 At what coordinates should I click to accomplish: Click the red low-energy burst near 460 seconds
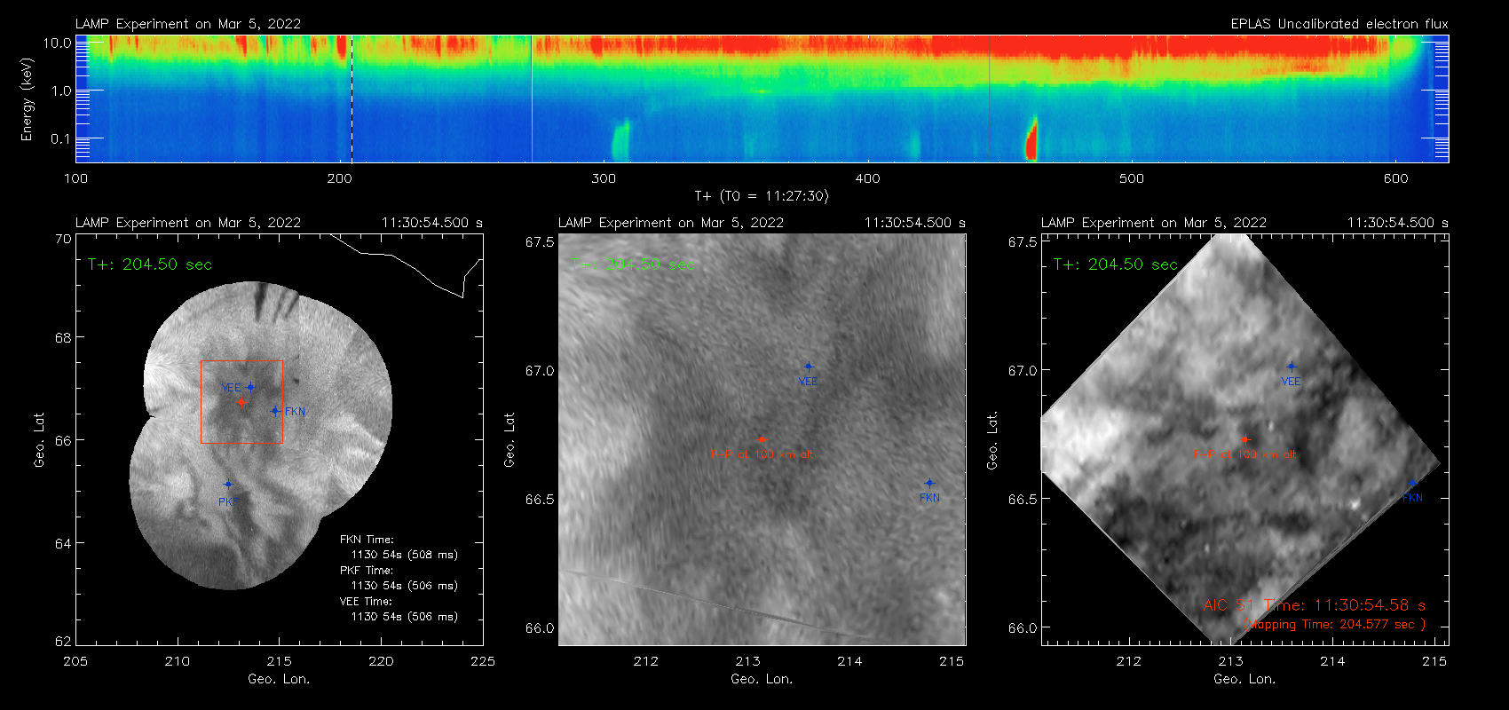tap(1031, 139)
